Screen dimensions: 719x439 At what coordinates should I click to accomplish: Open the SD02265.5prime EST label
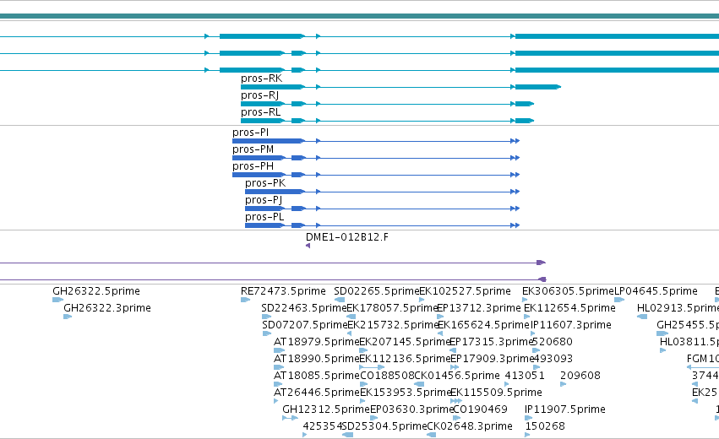(377, 291)
